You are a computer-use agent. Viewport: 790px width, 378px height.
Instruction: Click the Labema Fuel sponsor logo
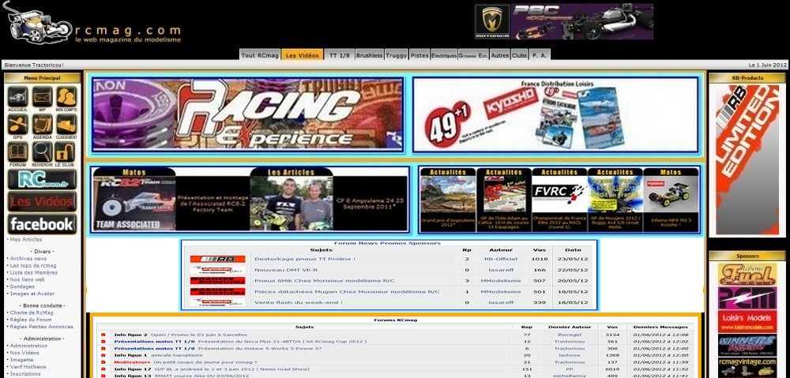coord(747,275)
